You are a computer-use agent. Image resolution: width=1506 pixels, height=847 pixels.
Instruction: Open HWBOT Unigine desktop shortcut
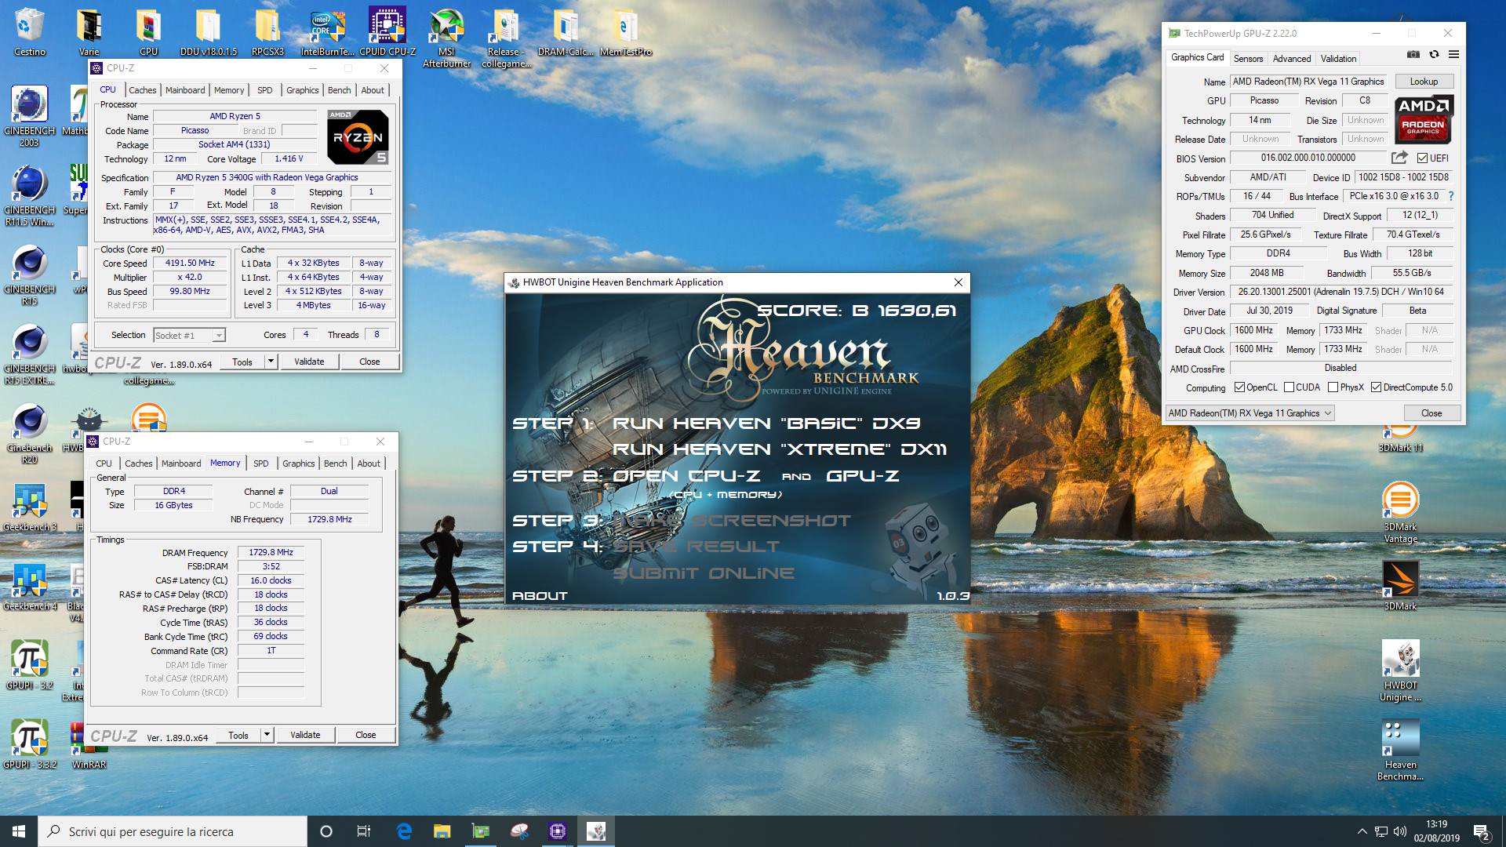(x=1400, y=671)
